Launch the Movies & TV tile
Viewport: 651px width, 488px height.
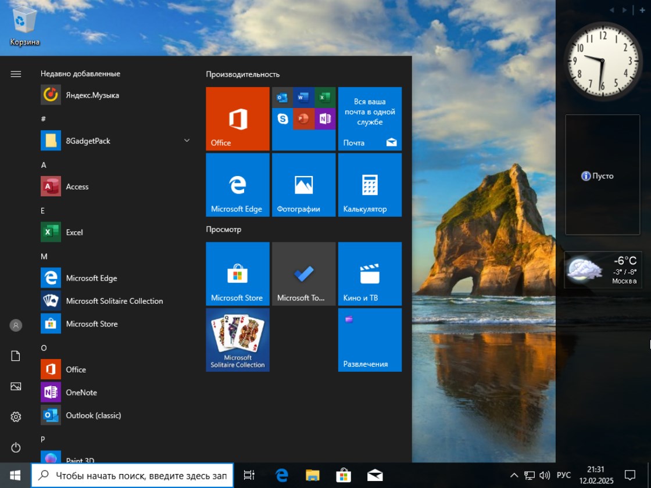370,274
